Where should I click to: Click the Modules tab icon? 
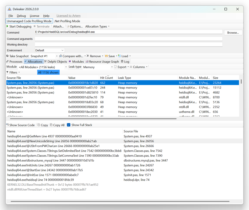[x=70, y=61]
